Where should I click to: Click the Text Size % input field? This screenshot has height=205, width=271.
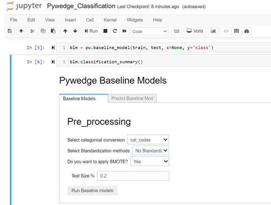[133, 176]
